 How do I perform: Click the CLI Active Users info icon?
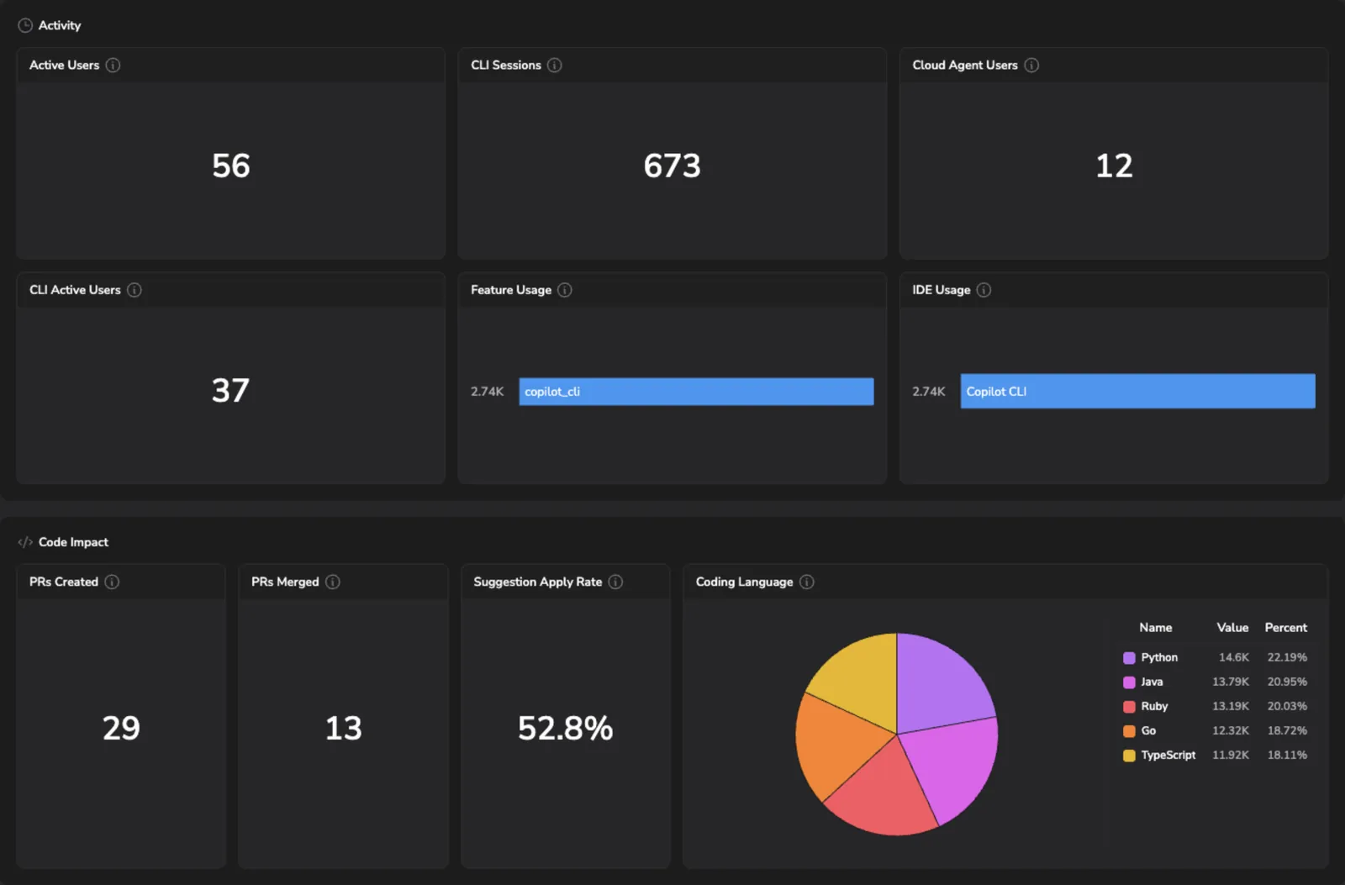(134, 290)
